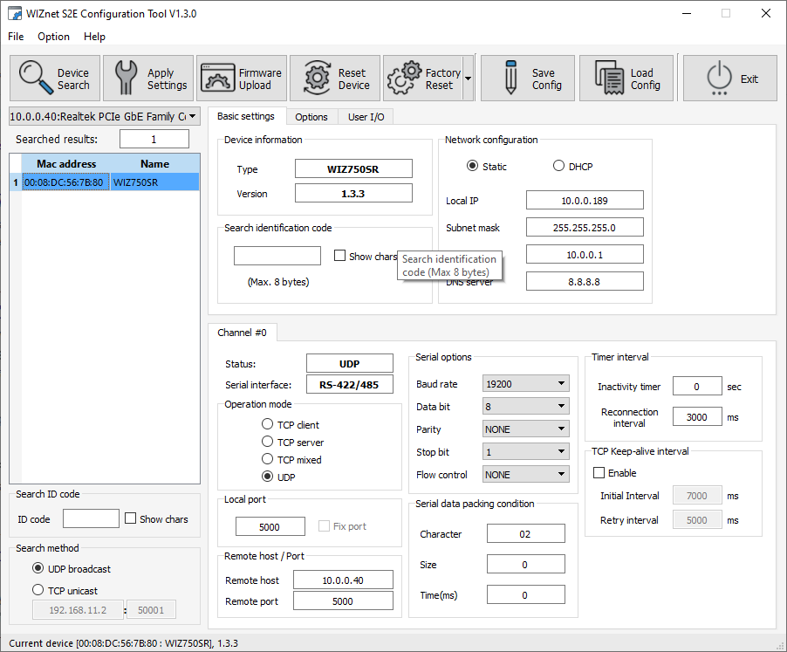
Task: Click the Device Search magnifier icon
Action: coord(35,78)
